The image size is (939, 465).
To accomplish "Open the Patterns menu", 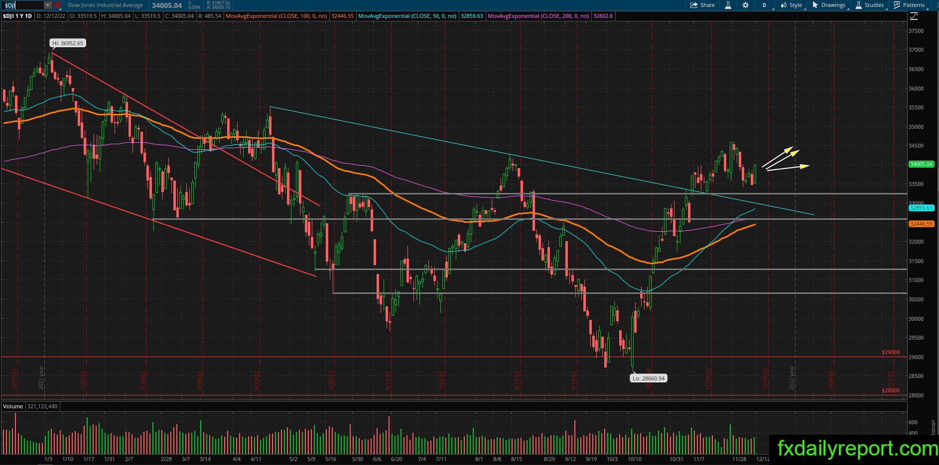I will 910,5.
